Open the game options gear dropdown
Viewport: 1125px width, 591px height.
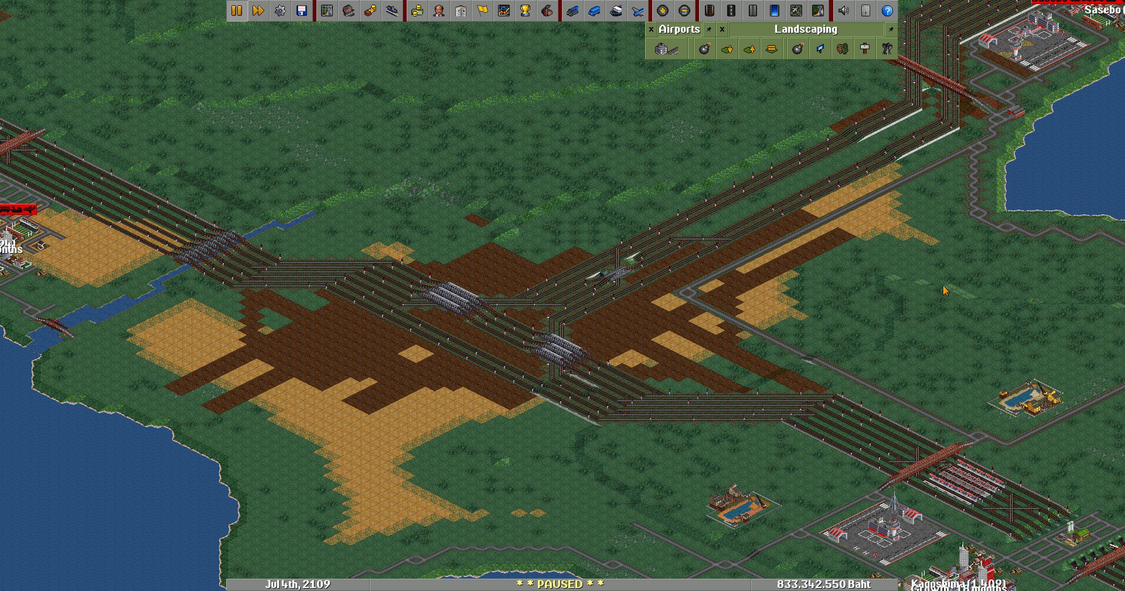280,11
